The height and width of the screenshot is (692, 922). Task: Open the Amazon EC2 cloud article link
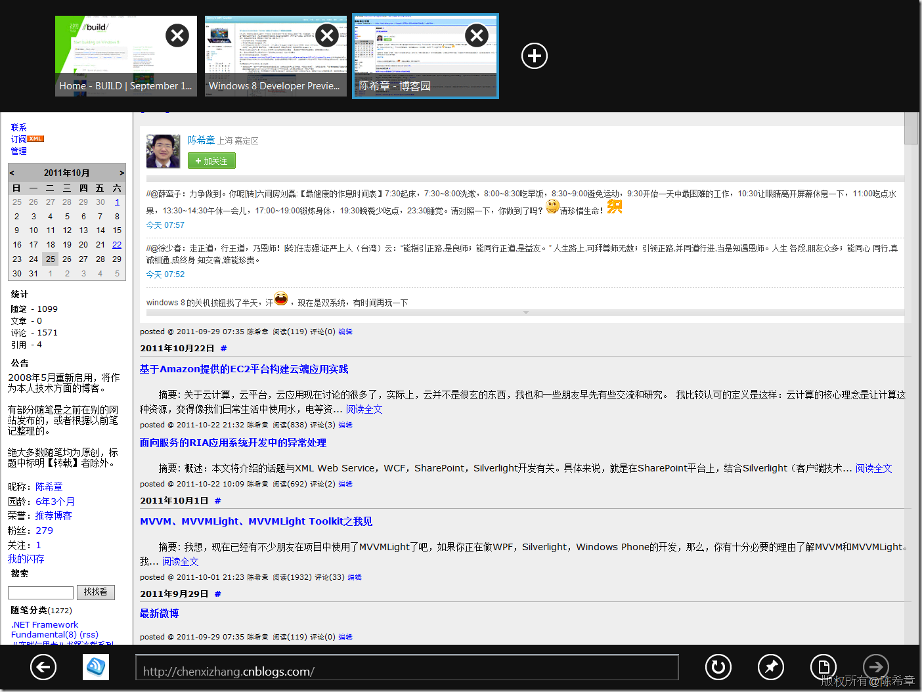pyautogui.click(x=244, y=370)
